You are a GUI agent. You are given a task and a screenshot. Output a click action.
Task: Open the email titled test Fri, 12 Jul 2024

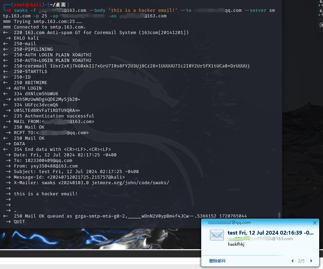[x=270, y=233]
